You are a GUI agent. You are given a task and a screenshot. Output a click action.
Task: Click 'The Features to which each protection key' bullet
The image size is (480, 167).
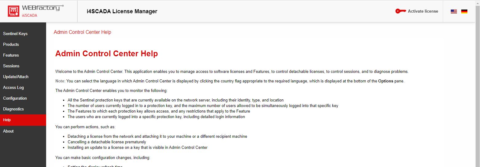pyautogui.click(x=159, y=111)
